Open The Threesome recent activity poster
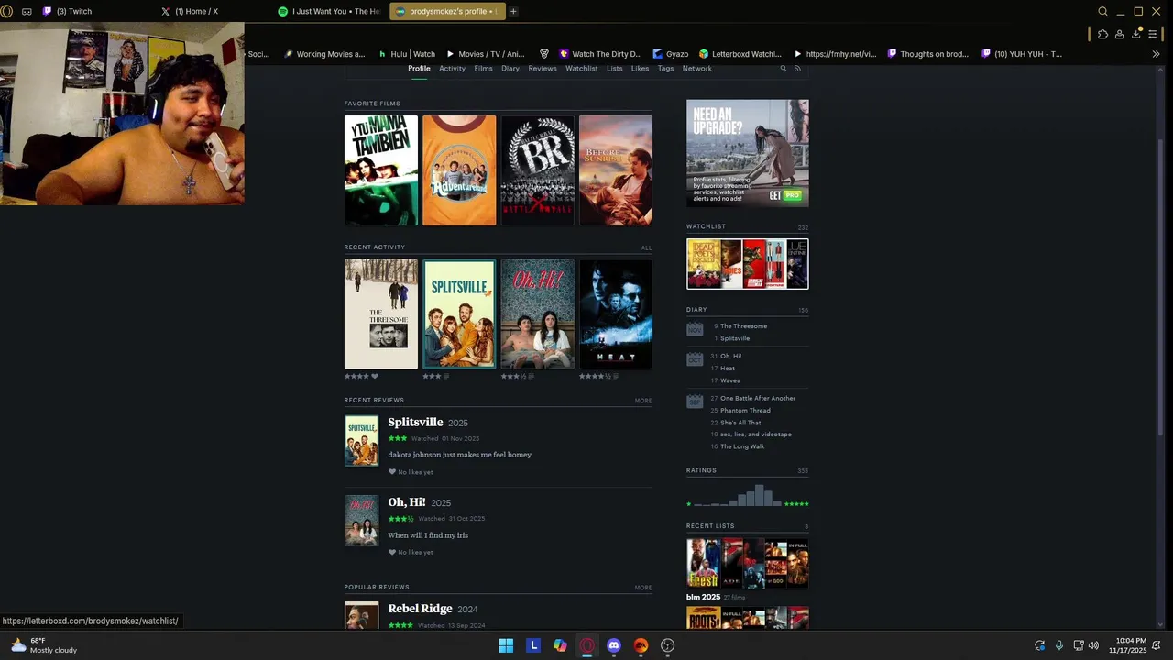Screen dimensions: 1173x660 click(x=381, y=313)
